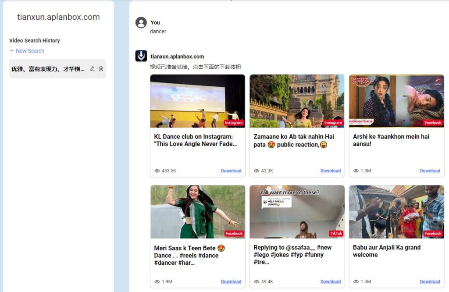Image resolution: width=449 pixels, height=292 pixels.
Task: Click the eye icon on Arshi ke video card
Action: (356, 171)
